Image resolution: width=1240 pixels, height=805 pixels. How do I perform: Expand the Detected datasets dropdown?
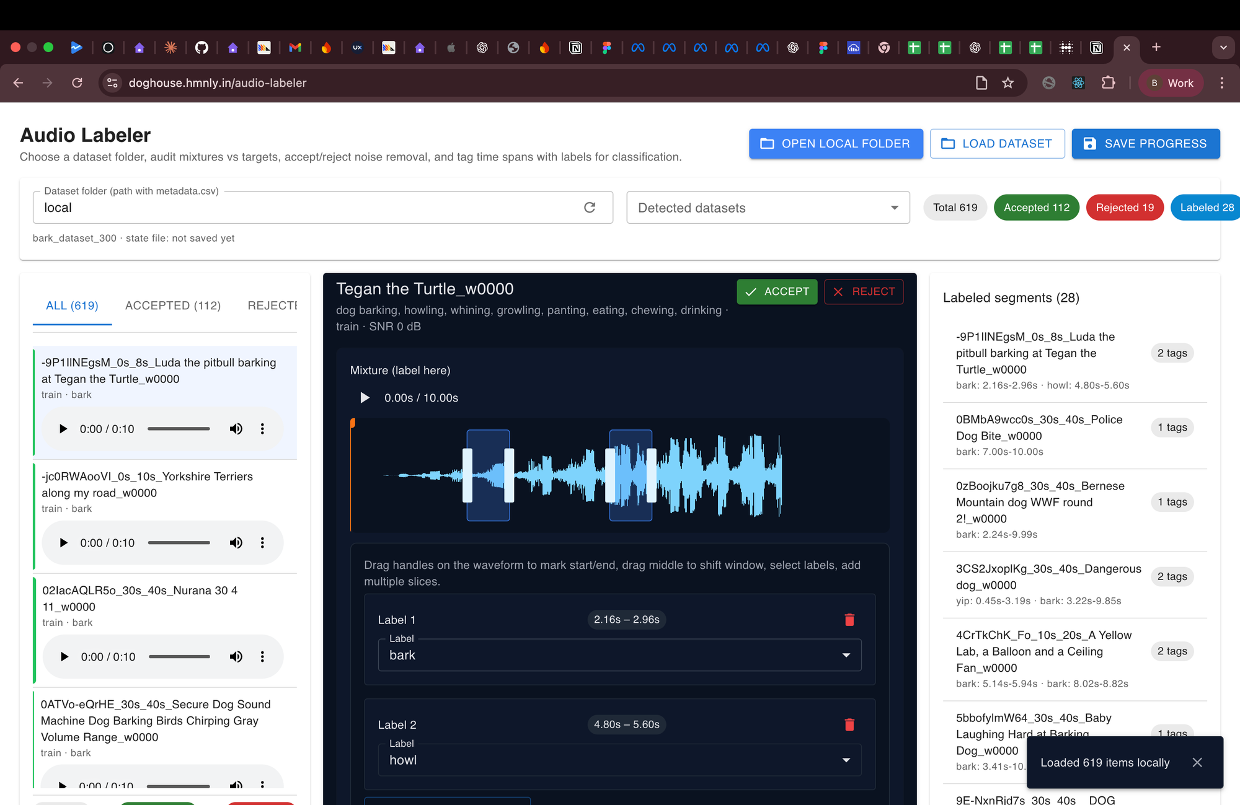point(768,208)
